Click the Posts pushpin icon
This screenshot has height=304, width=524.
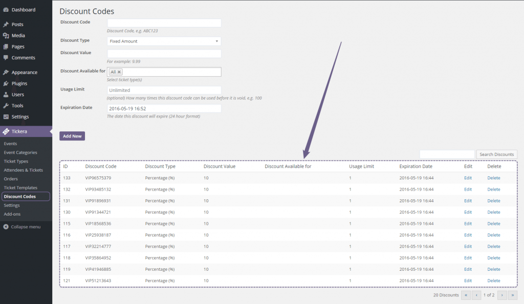pyautogui.click(x=6, y=25)
